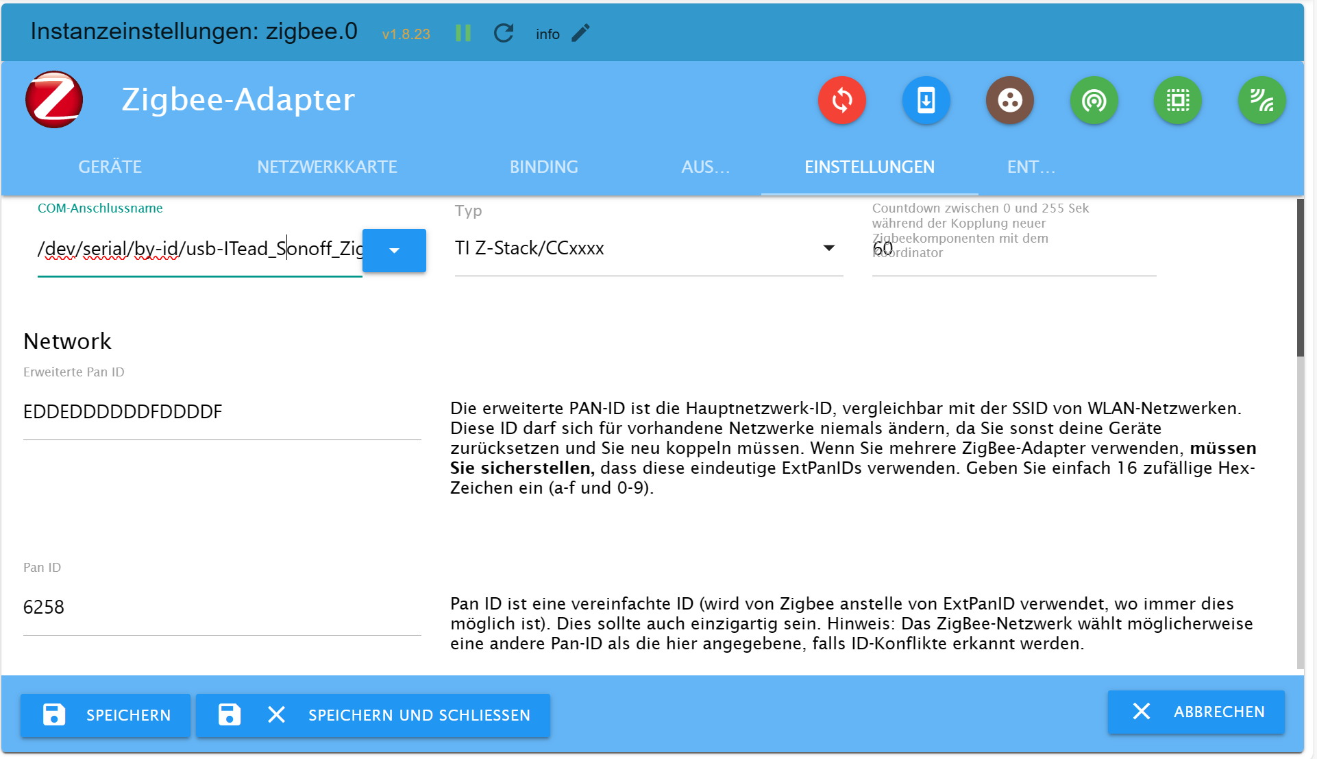Open the COM port blue dropdown button
The height and width of the screenshot is (759, 1317).
[x=394, y=250]
